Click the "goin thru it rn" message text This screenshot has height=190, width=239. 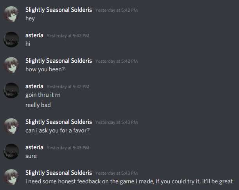click(43, 94)
